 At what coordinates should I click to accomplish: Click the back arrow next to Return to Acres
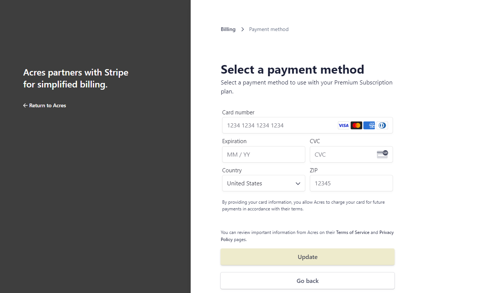[x=25, y=105]
